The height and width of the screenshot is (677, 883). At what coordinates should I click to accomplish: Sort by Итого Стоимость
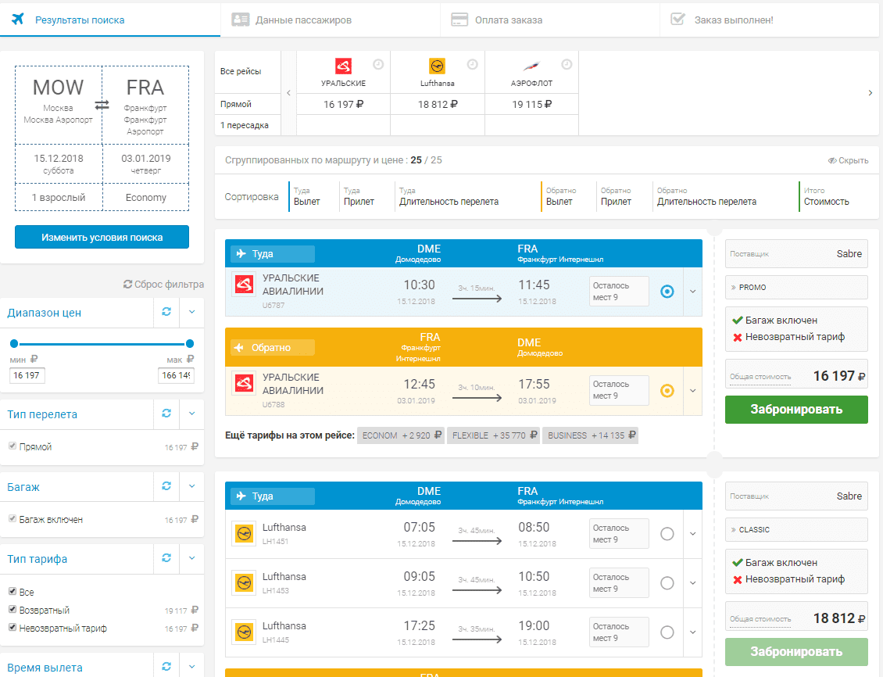[x=826, y=196]
